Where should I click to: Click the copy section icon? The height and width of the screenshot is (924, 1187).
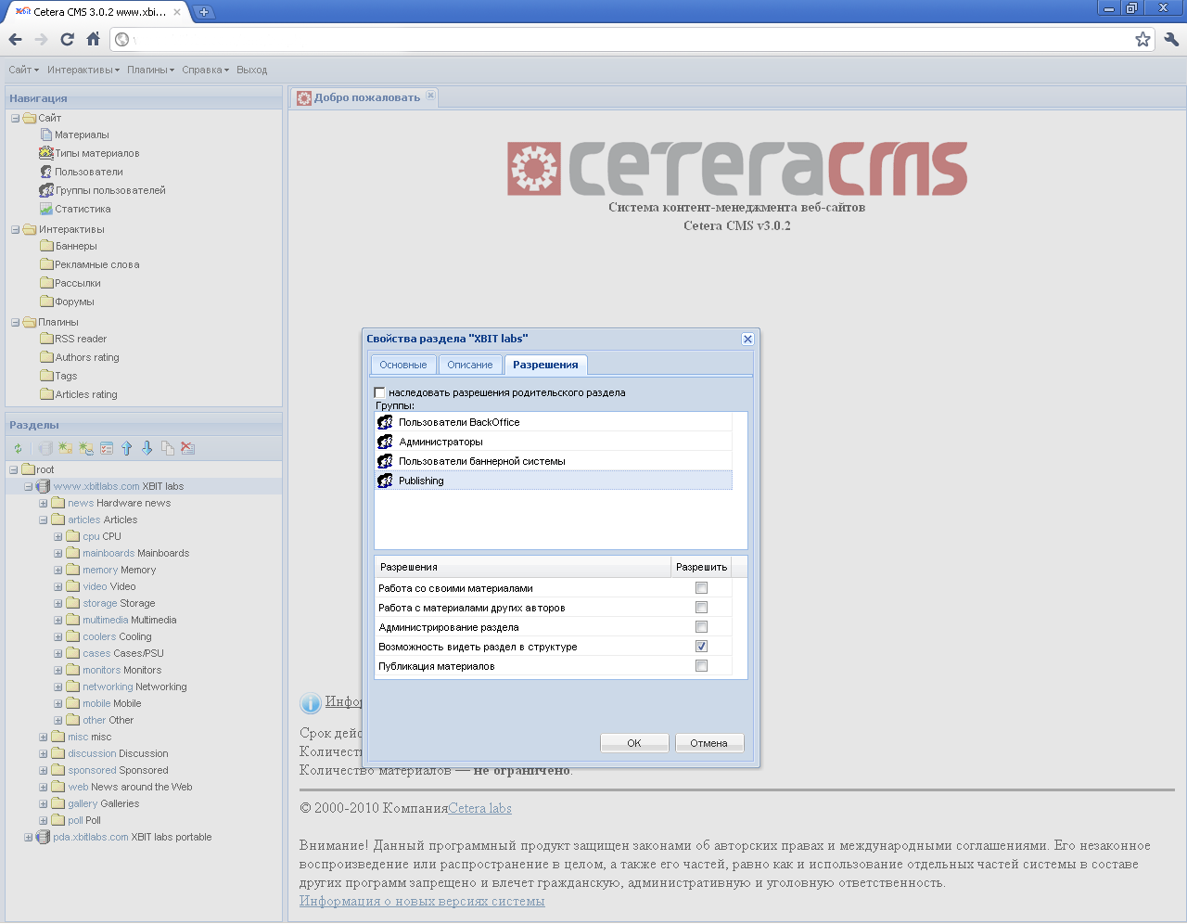[168, 449]
